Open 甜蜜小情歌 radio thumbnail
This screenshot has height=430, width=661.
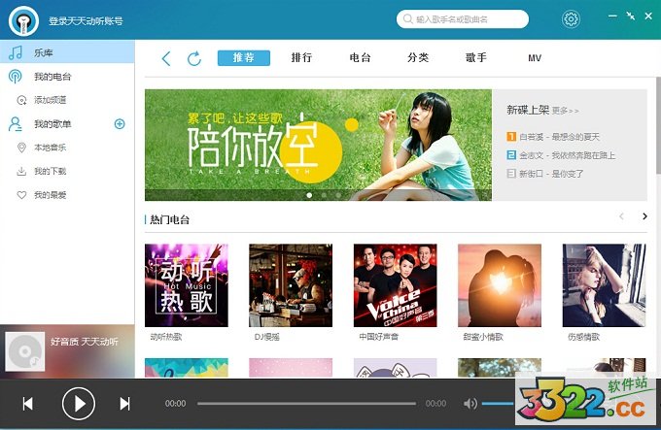click(500, 285)
